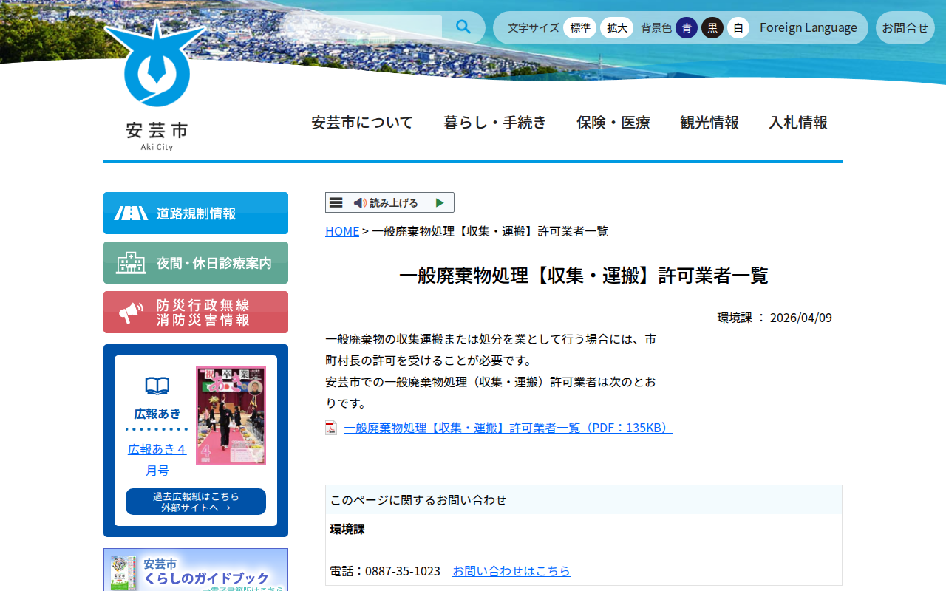Open the read-aloud menu hamburger icon
Viewport: 946px width, 591px height.
[x=336, y=202]
